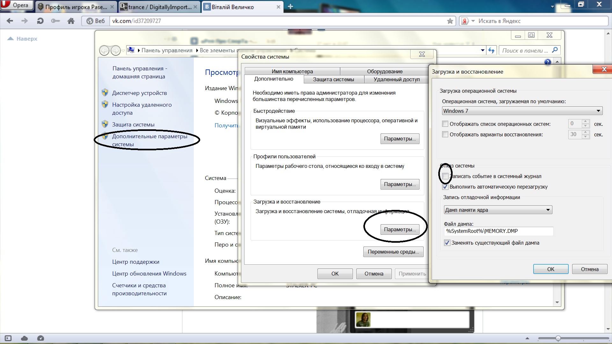The image size is (612, 344).
Task: Open search engine dropdown arrow
Action: (x=473, y=21)
